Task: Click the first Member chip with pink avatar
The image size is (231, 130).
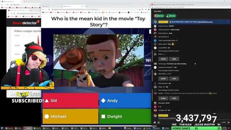Action: 159,16
